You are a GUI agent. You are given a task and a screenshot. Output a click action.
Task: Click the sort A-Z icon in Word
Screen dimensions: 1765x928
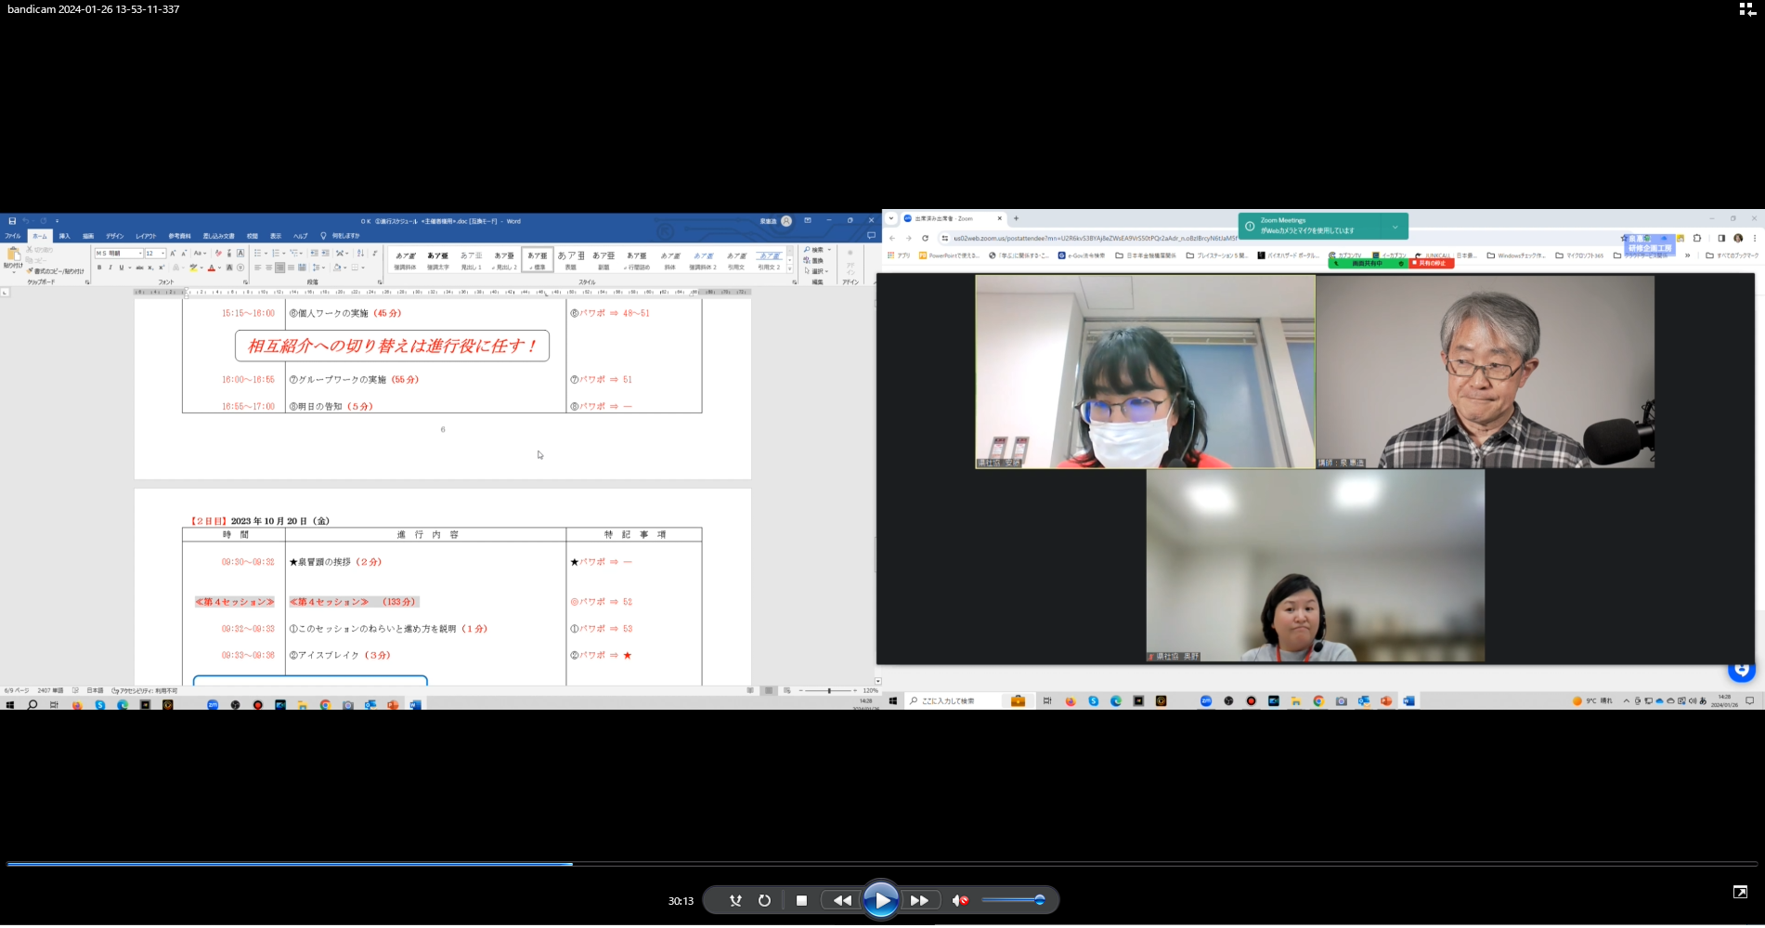click(360, 253)
